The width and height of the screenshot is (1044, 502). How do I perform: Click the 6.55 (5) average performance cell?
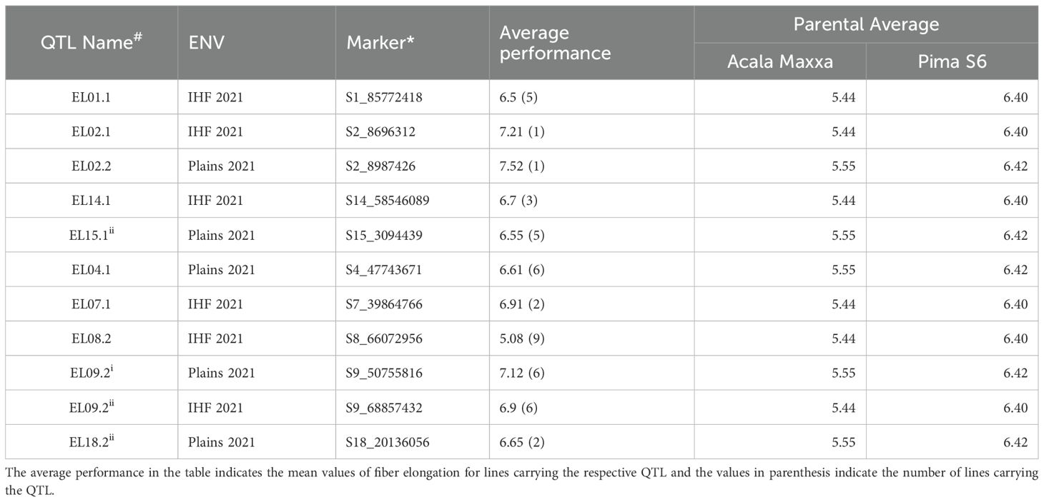click(520, 235)
